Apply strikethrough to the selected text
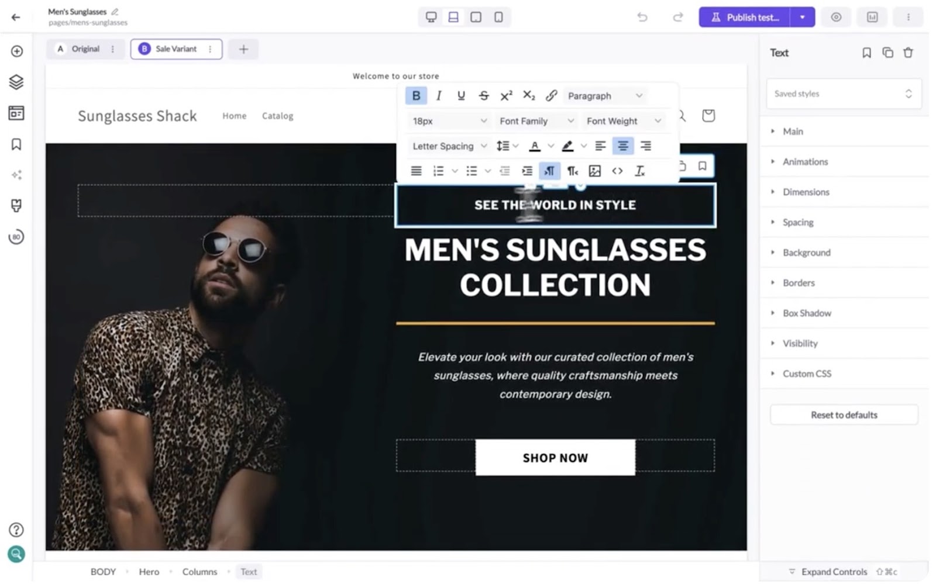 [484, 95]
